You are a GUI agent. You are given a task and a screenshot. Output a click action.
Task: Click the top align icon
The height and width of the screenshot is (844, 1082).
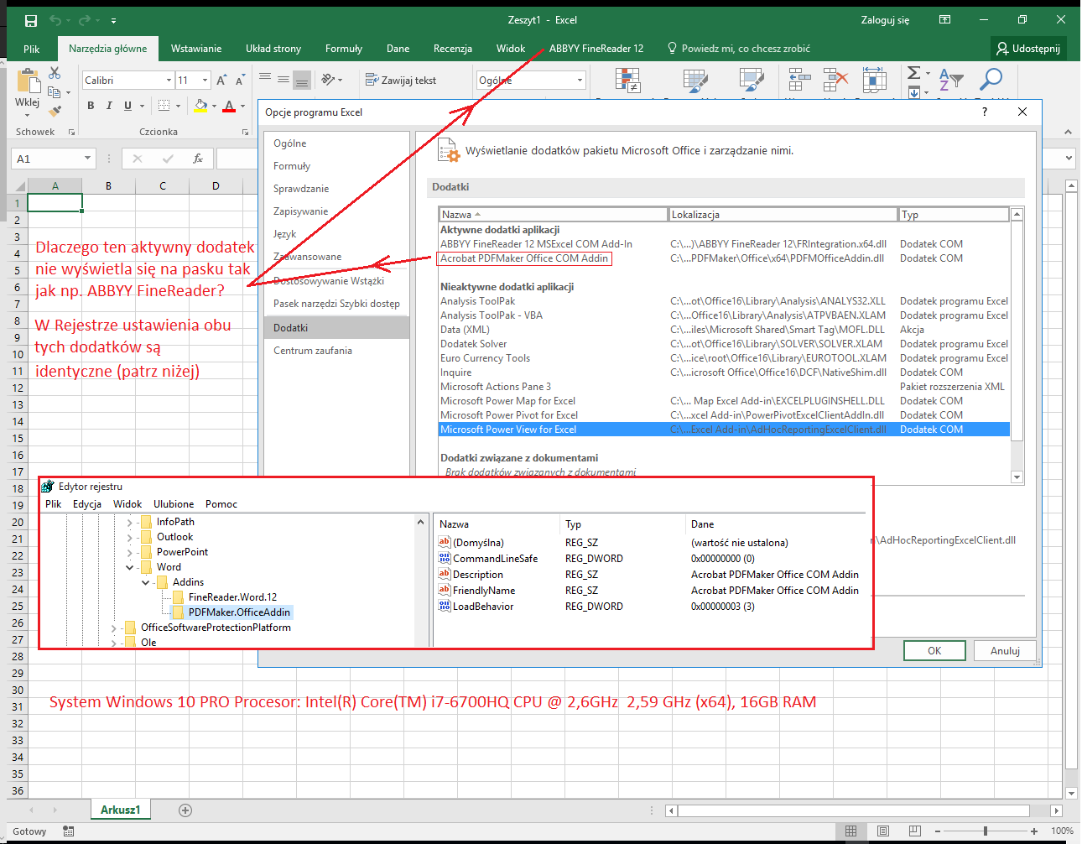(265, 79)
